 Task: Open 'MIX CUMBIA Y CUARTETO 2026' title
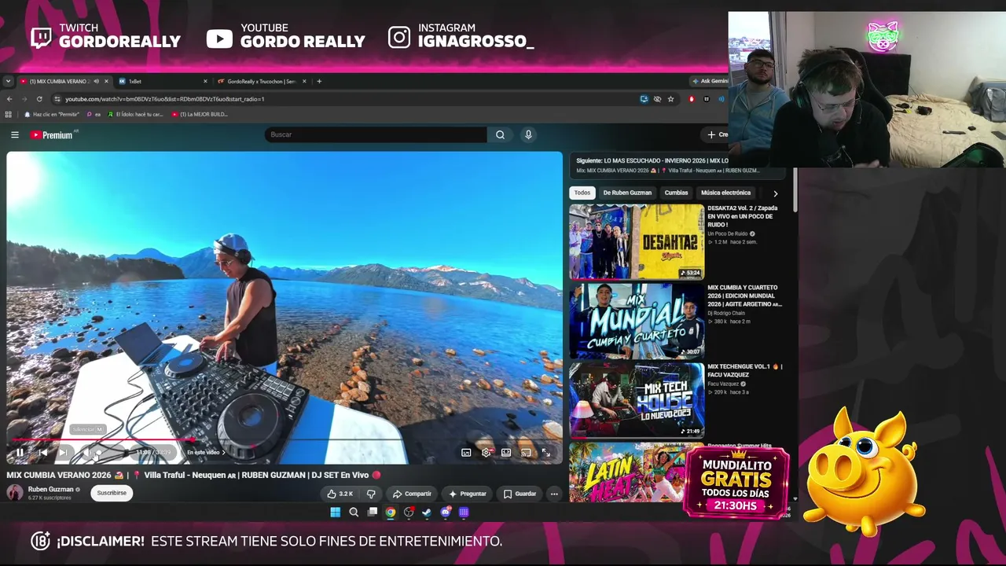click(745, 296)
